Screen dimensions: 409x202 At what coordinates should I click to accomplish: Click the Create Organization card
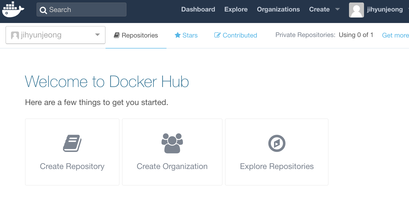click(x=172, y=152)
